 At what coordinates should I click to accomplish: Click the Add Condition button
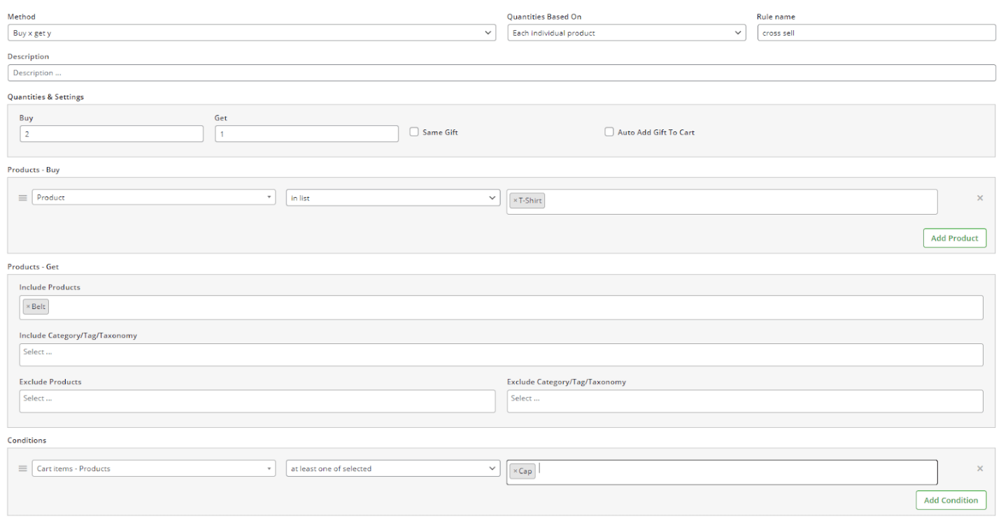point(951,500)
